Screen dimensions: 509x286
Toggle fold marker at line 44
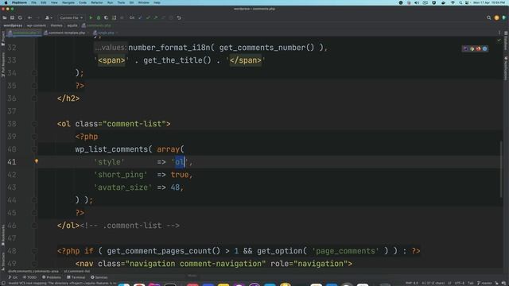click(34, 200)
